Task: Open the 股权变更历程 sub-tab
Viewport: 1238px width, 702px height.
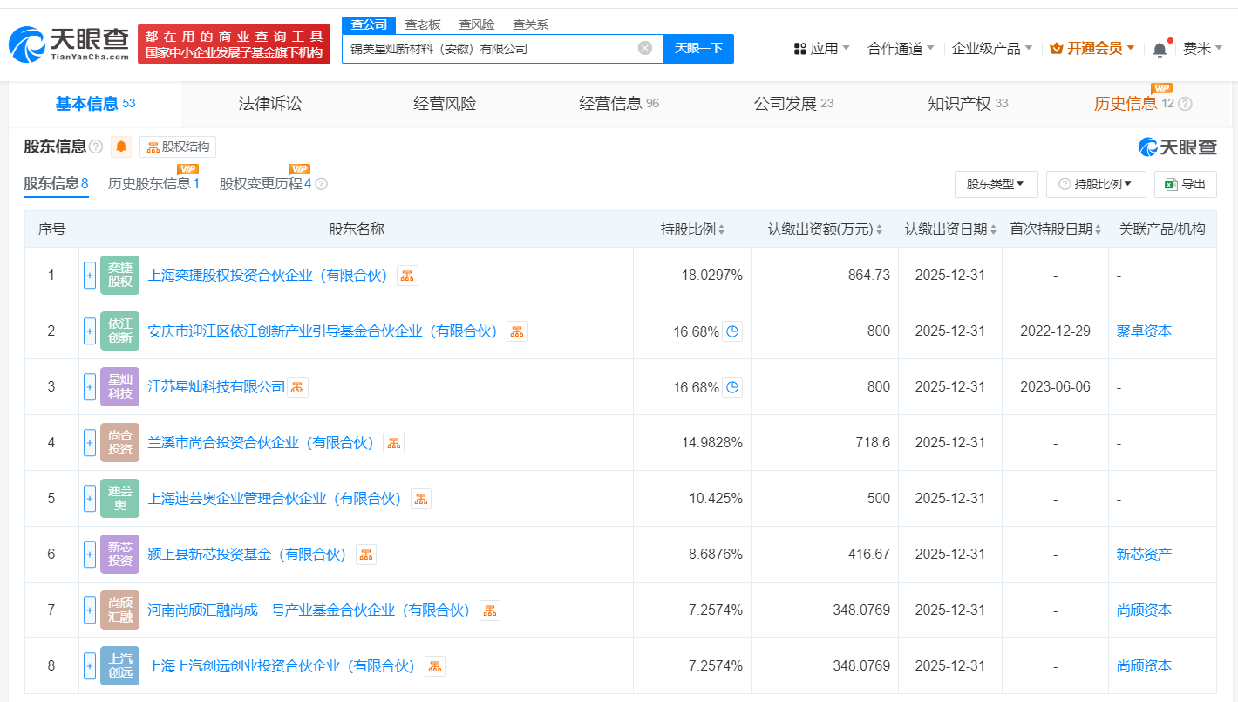Action: (x=265, y=184)
